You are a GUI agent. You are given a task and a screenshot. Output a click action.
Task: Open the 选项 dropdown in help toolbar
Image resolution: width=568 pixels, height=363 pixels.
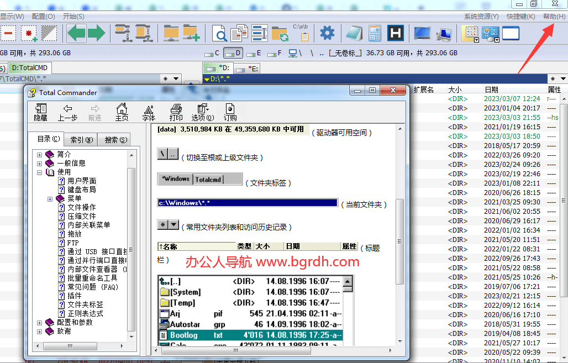point(202,112)
